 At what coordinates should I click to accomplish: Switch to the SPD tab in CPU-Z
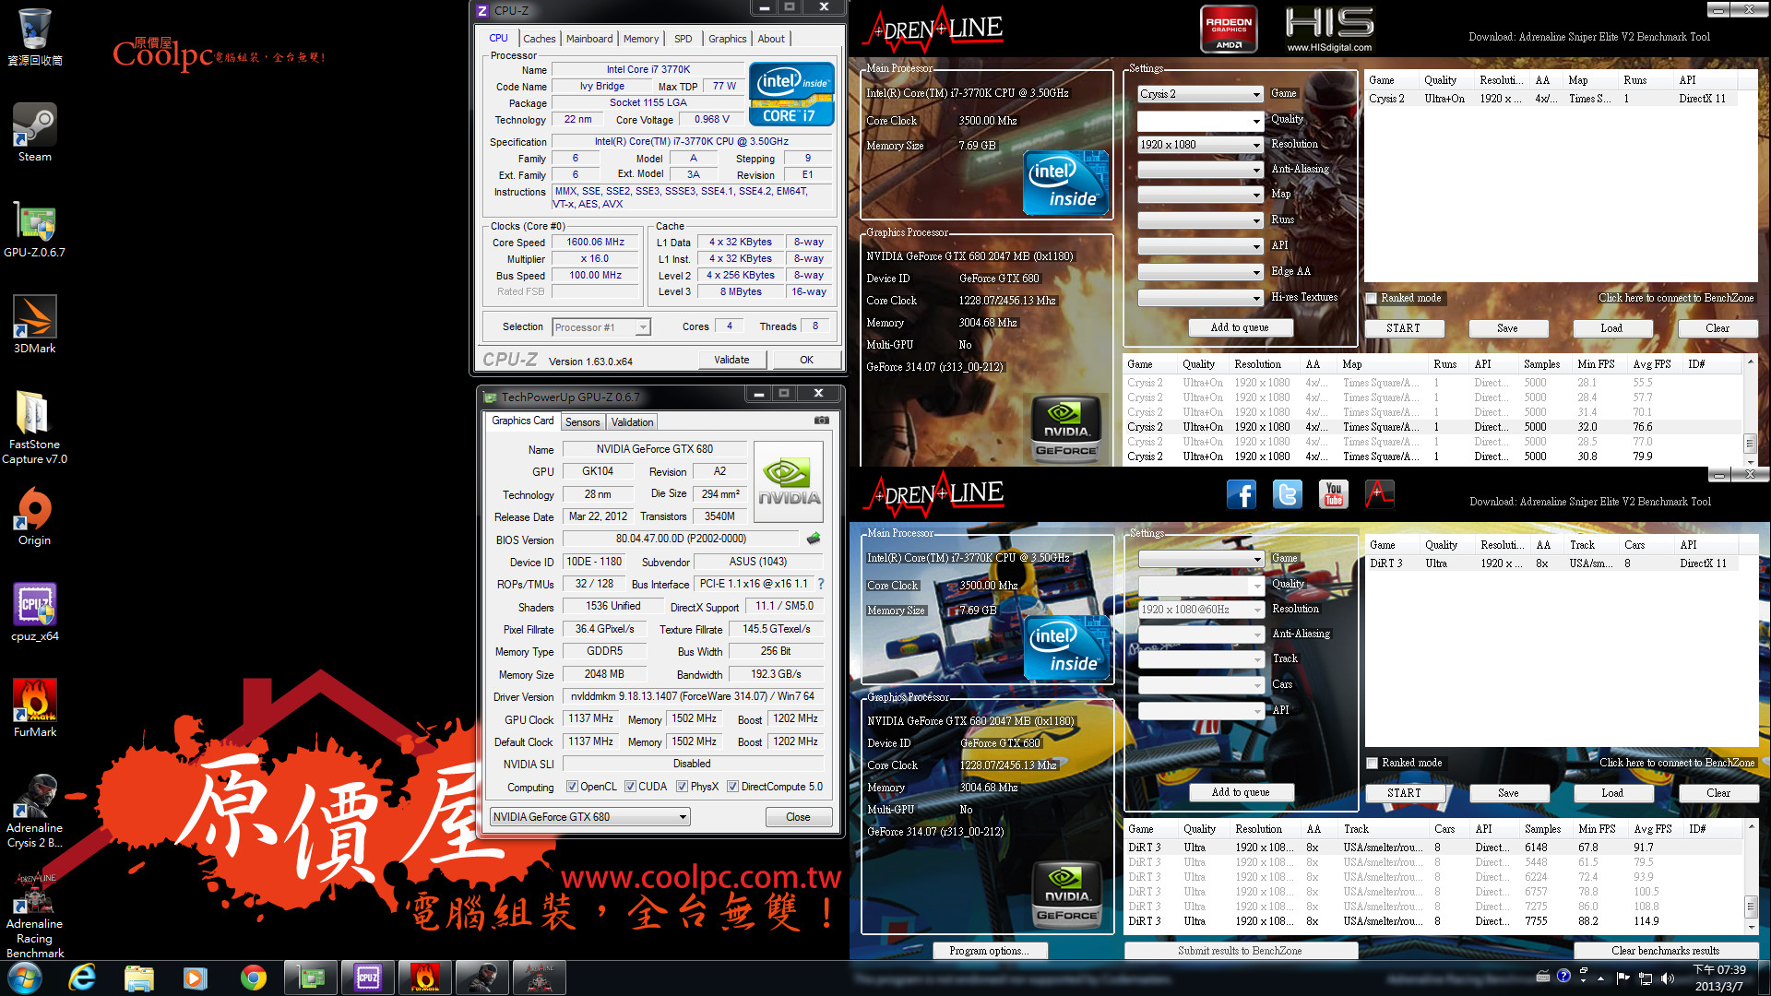point(683,39)
